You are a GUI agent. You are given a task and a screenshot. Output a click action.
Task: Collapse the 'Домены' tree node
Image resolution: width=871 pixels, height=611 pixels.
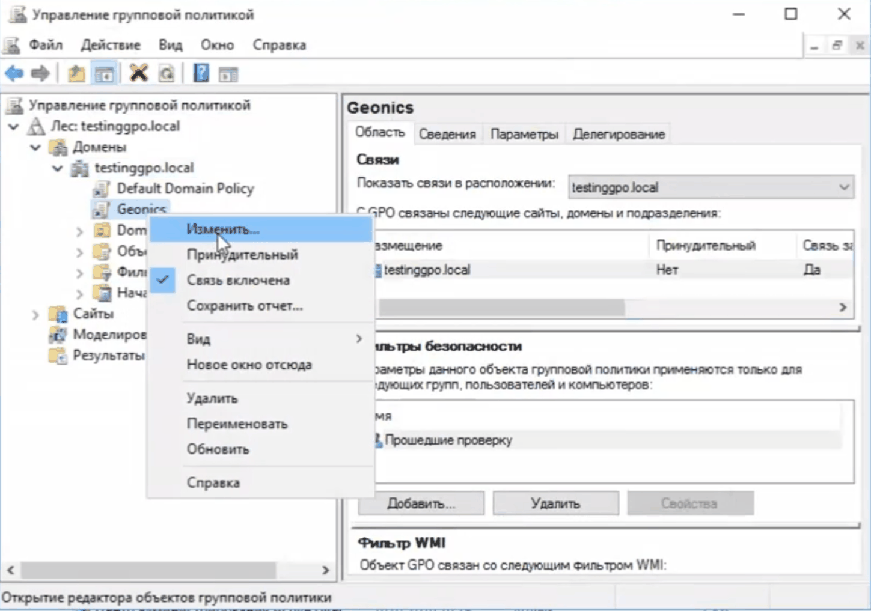coord(35,147)
